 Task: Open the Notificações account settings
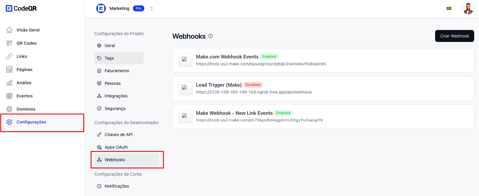point(117,186)
